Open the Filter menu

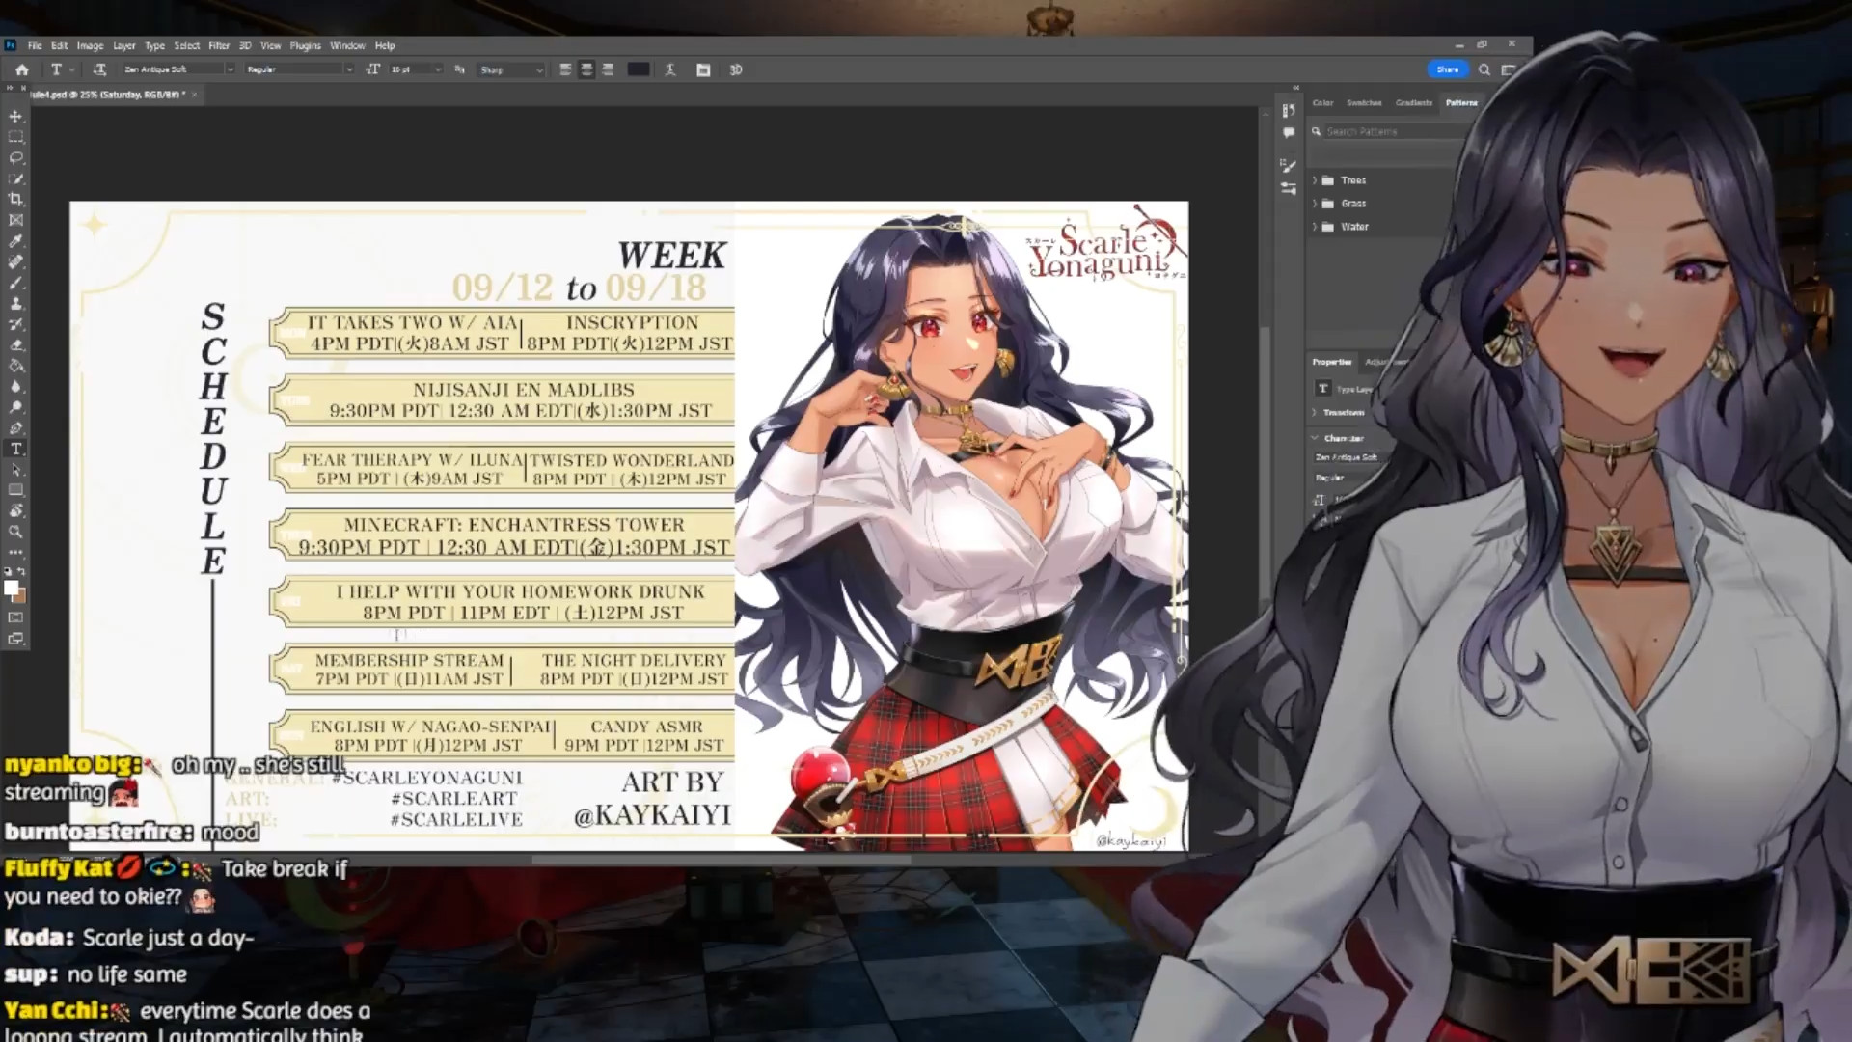[219, 45]
